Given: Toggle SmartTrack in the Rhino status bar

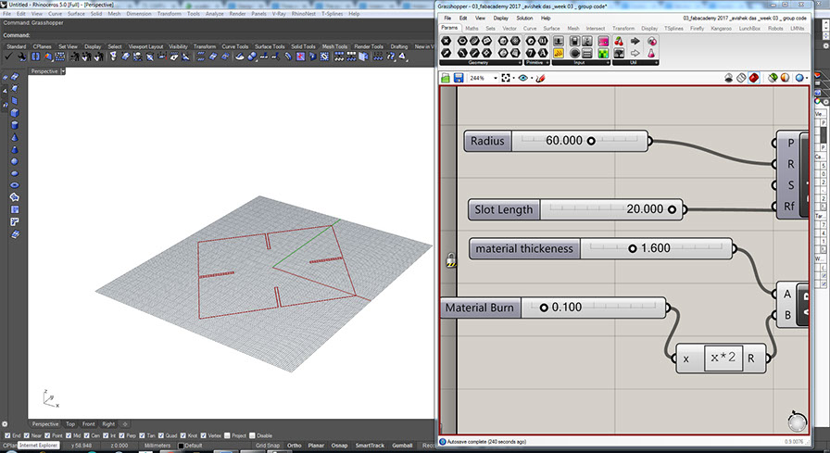Looking at the screenshot, I should click(x=370, y=446).
